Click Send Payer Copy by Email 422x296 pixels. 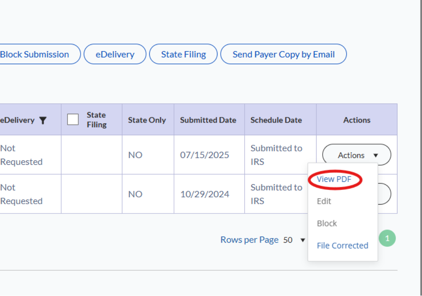[283, 54]
